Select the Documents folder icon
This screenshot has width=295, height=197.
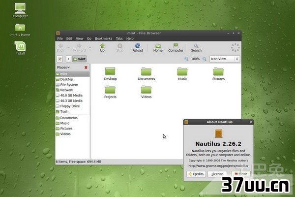point(146,74)
